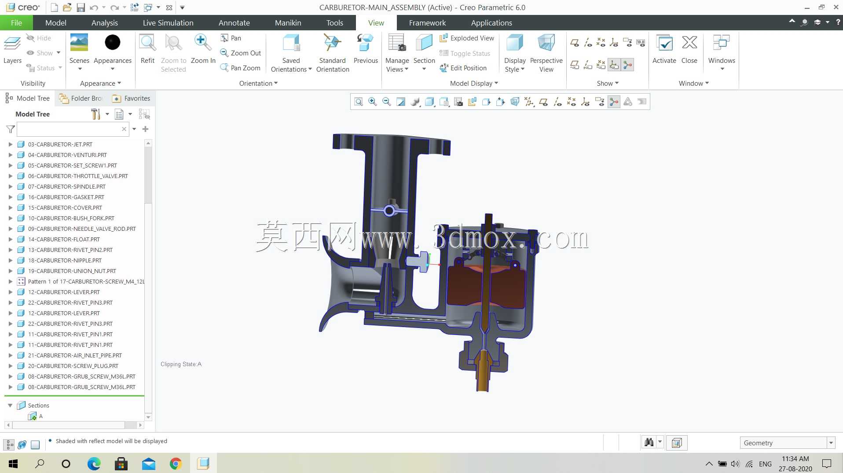Click Exploded View button

pyautogui.click(x=467, y=38)
